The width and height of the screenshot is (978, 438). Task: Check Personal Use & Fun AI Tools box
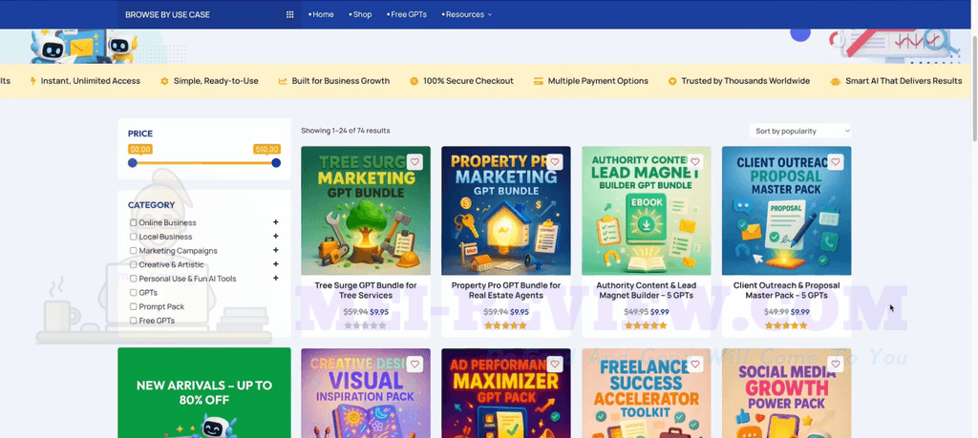click(133, 279)
